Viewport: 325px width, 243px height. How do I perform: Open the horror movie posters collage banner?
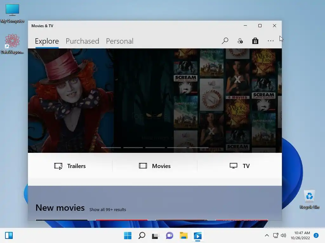click(x=228, y=100)
